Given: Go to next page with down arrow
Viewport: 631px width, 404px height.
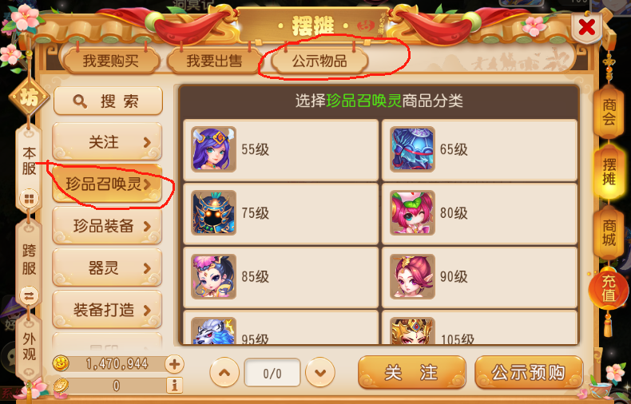Looking at the screenshot, I should [x=320, y=373].
